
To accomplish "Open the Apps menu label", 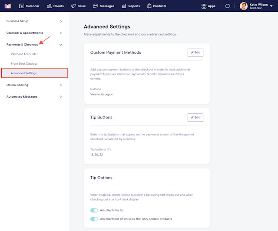I will tap(212, 6).
